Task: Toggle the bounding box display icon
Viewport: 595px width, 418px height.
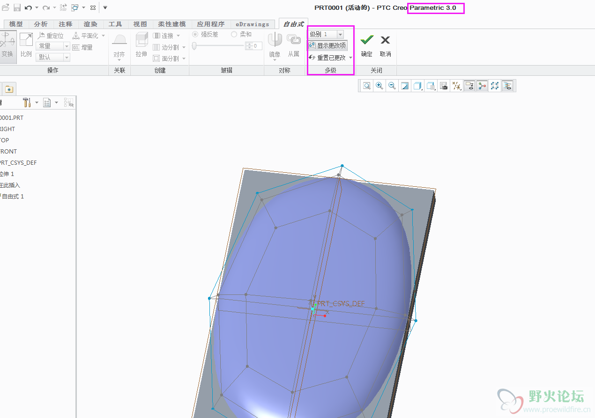Action: pos(495,86)
